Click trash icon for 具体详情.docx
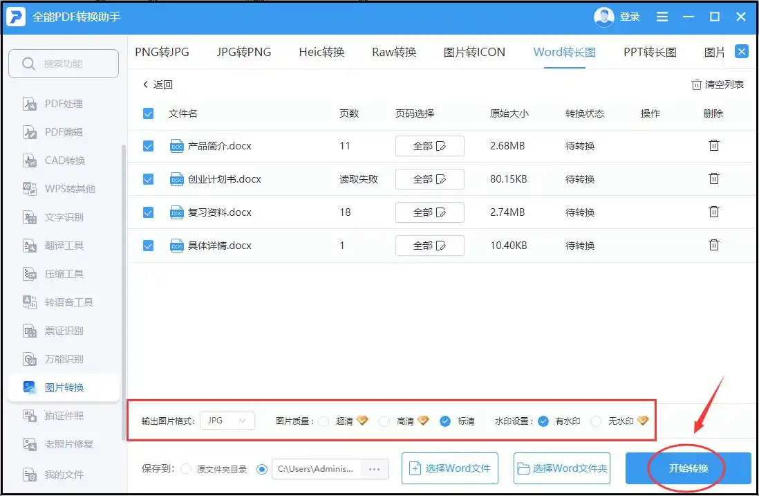Screen dimensions: 759x496 click(x=714, y=245)
